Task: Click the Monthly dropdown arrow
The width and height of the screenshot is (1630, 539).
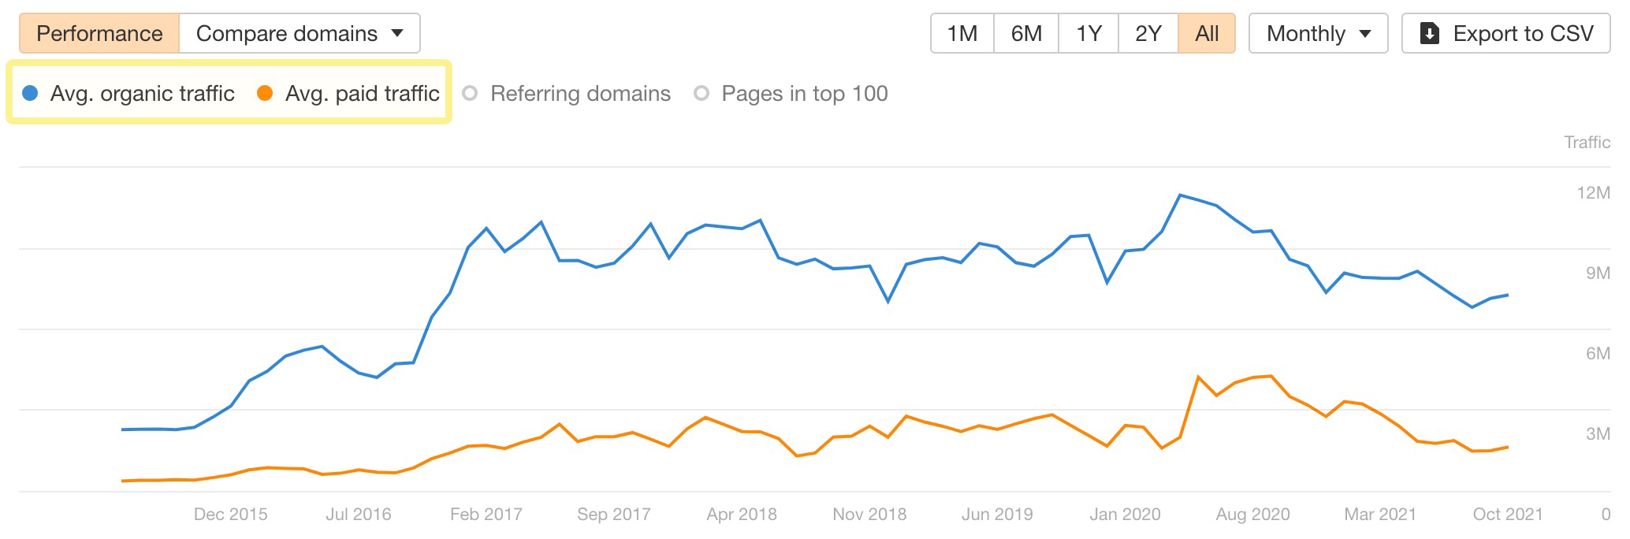Action: click(1365, 33)
